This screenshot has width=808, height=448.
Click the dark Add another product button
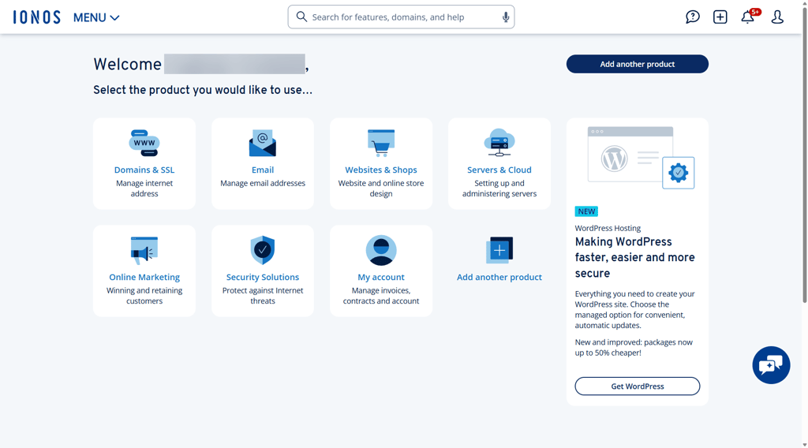click(x=638, y=64)
